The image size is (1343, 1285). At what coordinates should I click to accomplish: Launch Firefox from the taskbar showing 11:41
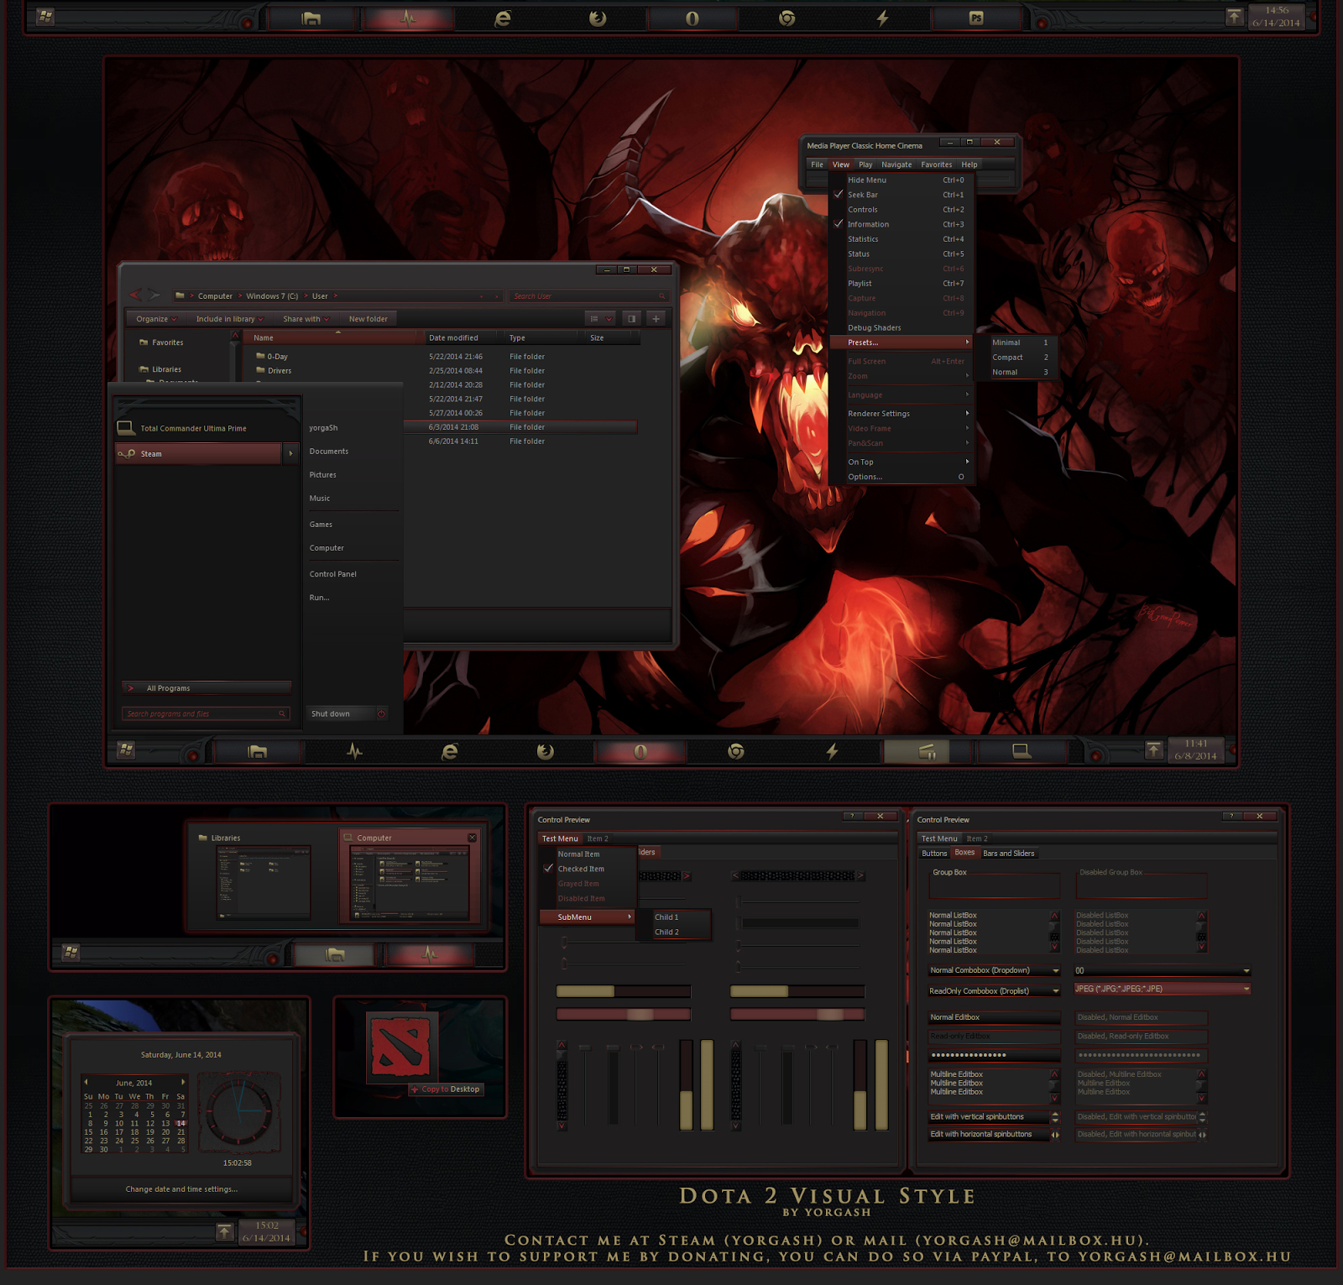pyautogui.click(x=546, y=751)
